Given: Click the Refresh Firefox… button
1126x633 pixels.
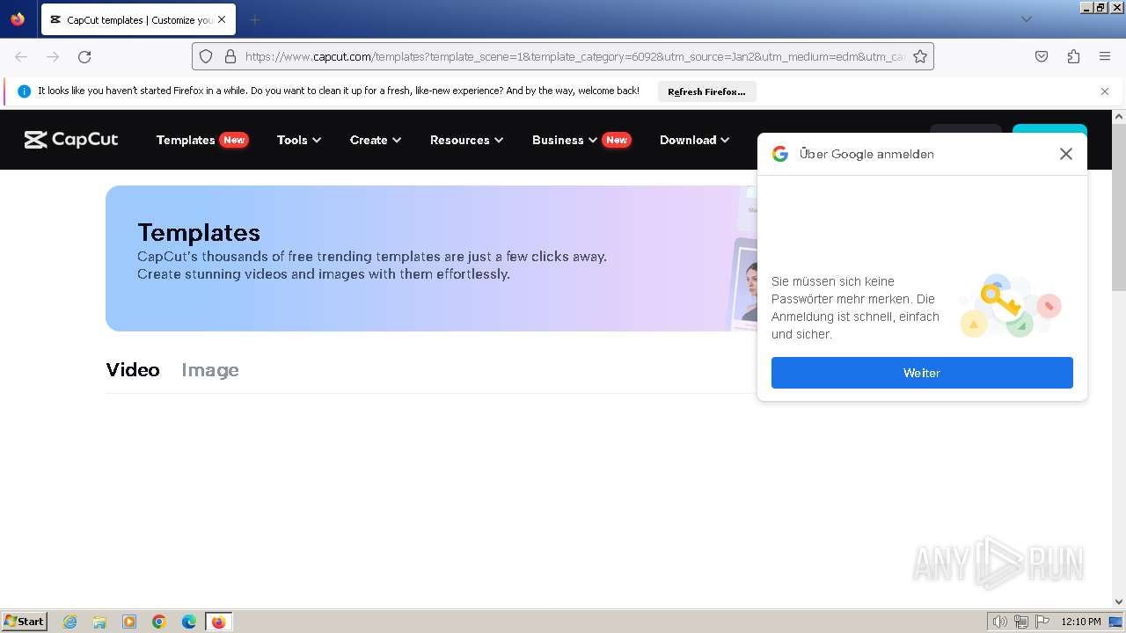Looking at the screenshot, I should tap(706, 91).
